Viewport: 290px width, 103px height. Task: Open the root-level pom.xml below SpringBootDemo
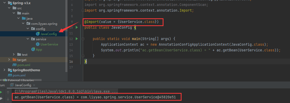point(19,75)
